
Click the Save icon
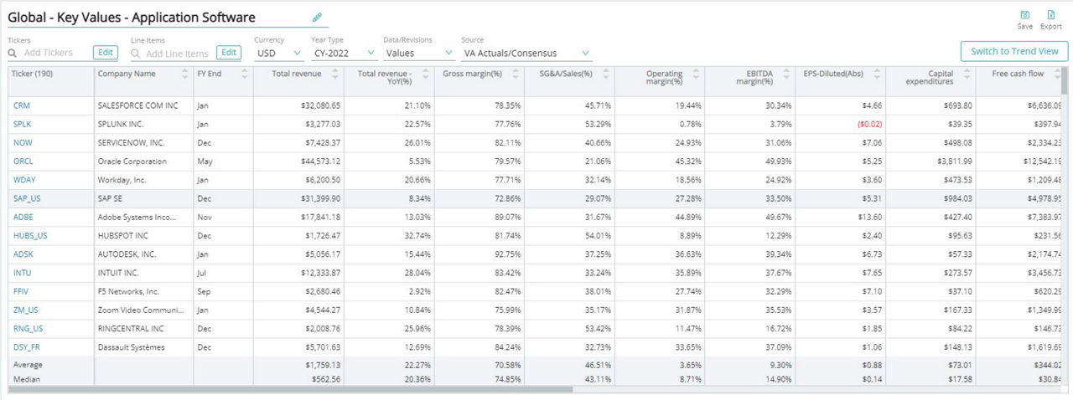1025,15
